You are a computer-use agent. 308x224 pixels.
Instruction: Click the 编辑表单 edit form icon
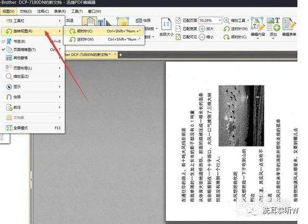click(x=289, y=24)
